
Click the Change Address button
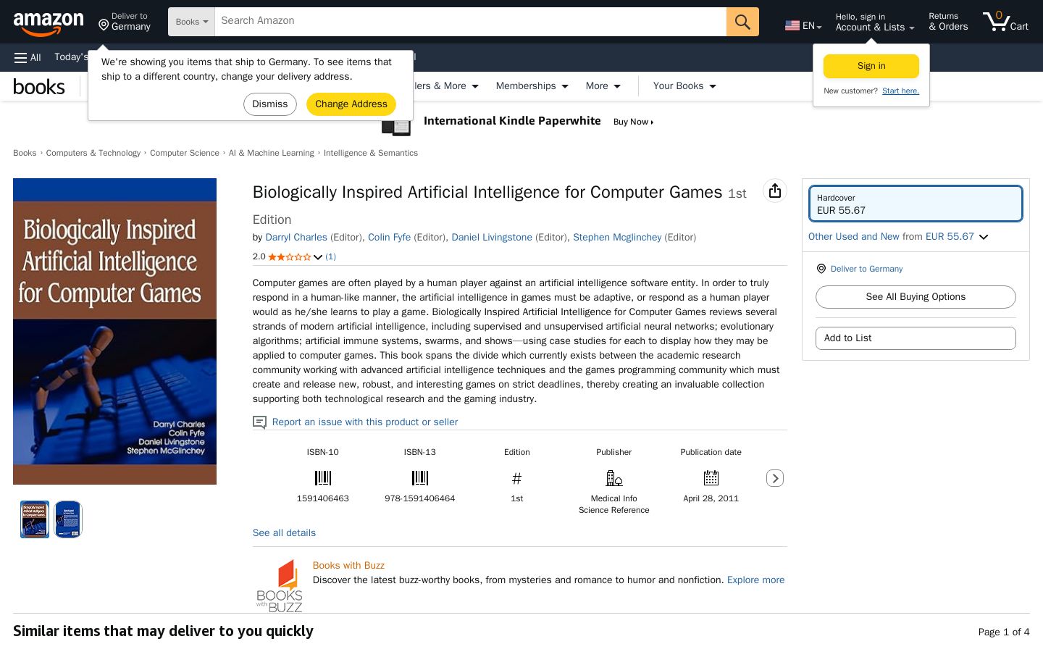[351, 104]
